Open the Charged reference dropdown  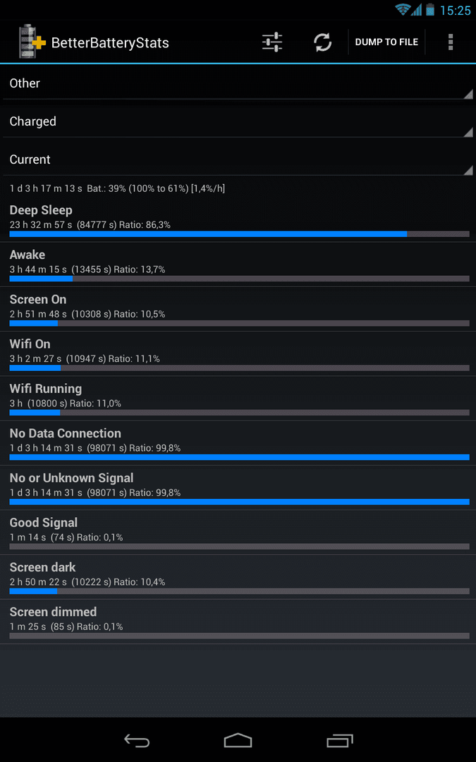point(238,121)
